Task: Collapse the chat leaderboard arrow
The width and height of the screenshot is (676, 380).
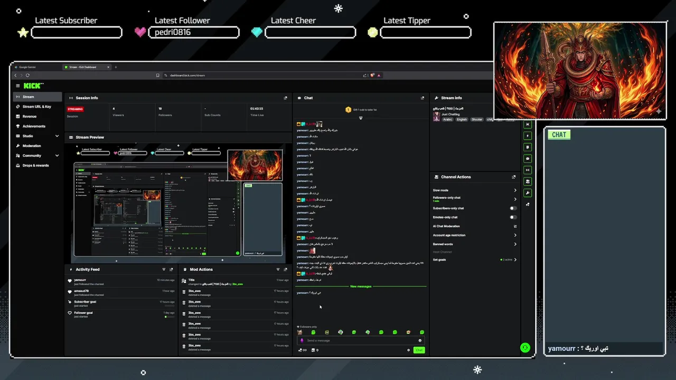Action: [x=361, y=118]
